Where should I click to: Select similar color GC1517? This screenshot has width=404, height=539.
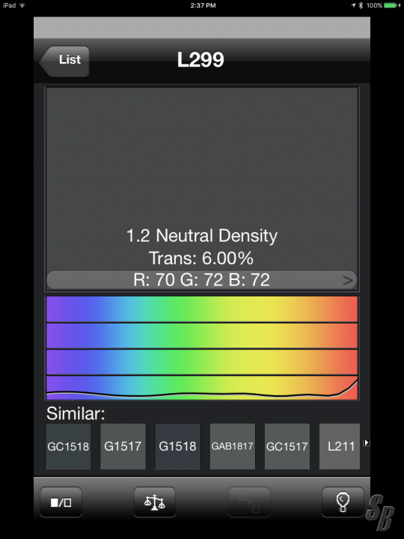pyautogui.click(x=287, y=446)
